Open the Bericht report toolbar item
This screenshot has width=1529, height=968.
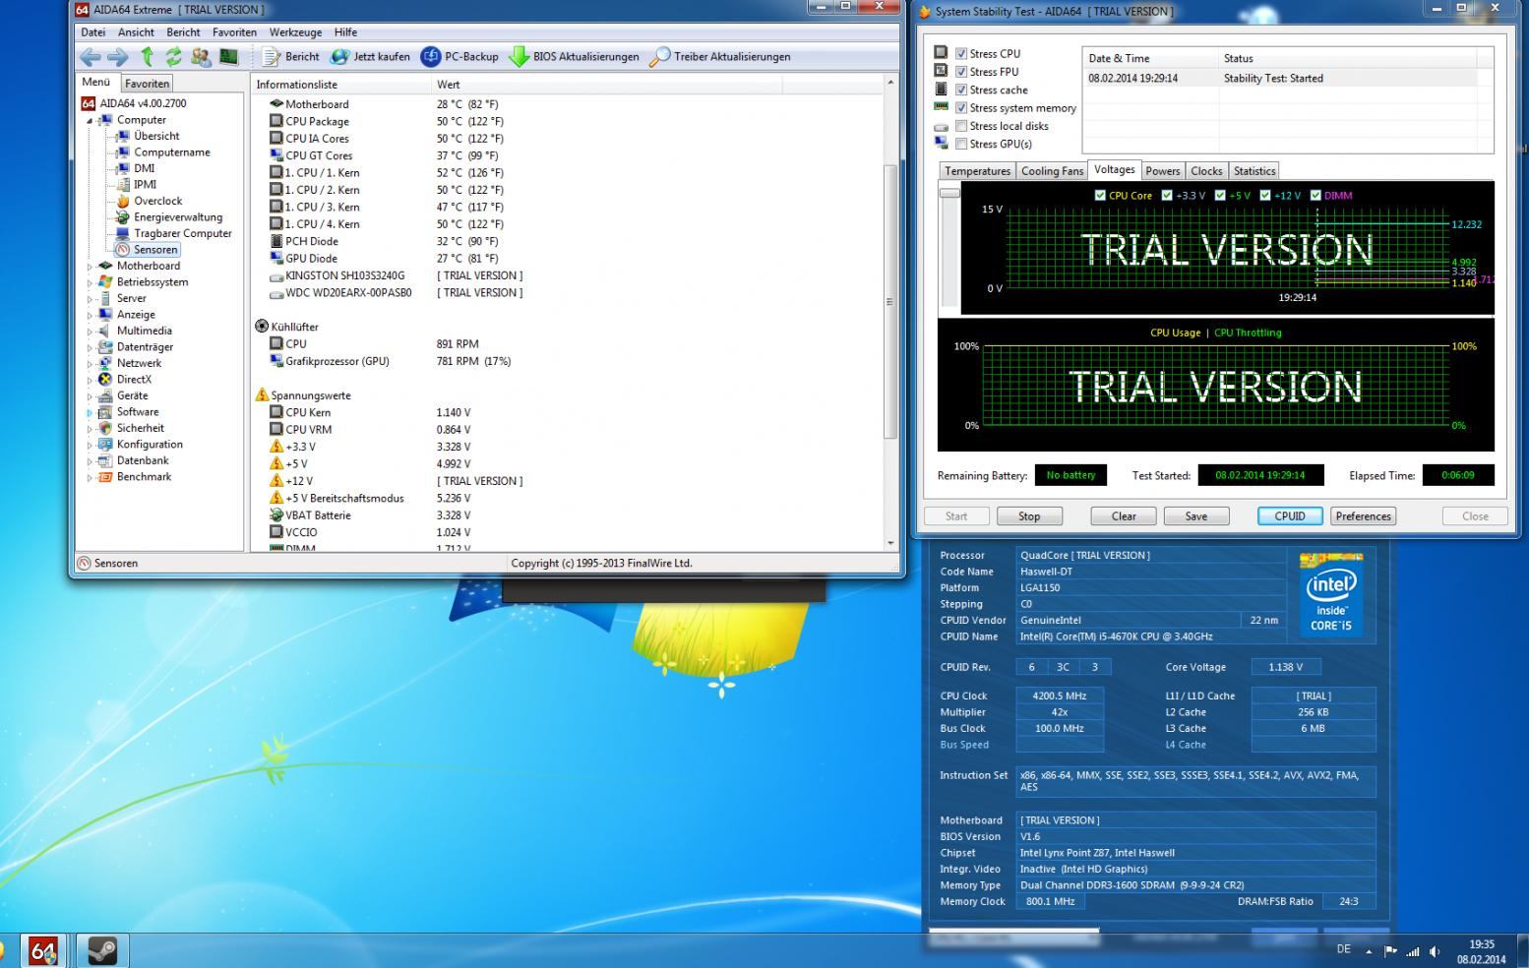[x=290, y=57]
